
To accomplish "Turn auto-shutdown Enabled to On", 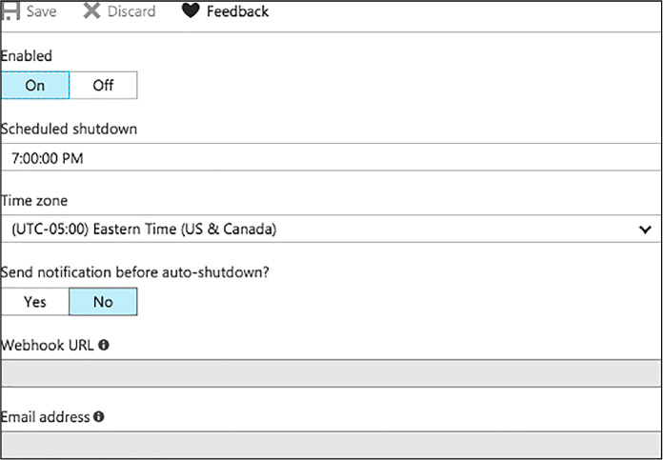I will pos(35,86).
